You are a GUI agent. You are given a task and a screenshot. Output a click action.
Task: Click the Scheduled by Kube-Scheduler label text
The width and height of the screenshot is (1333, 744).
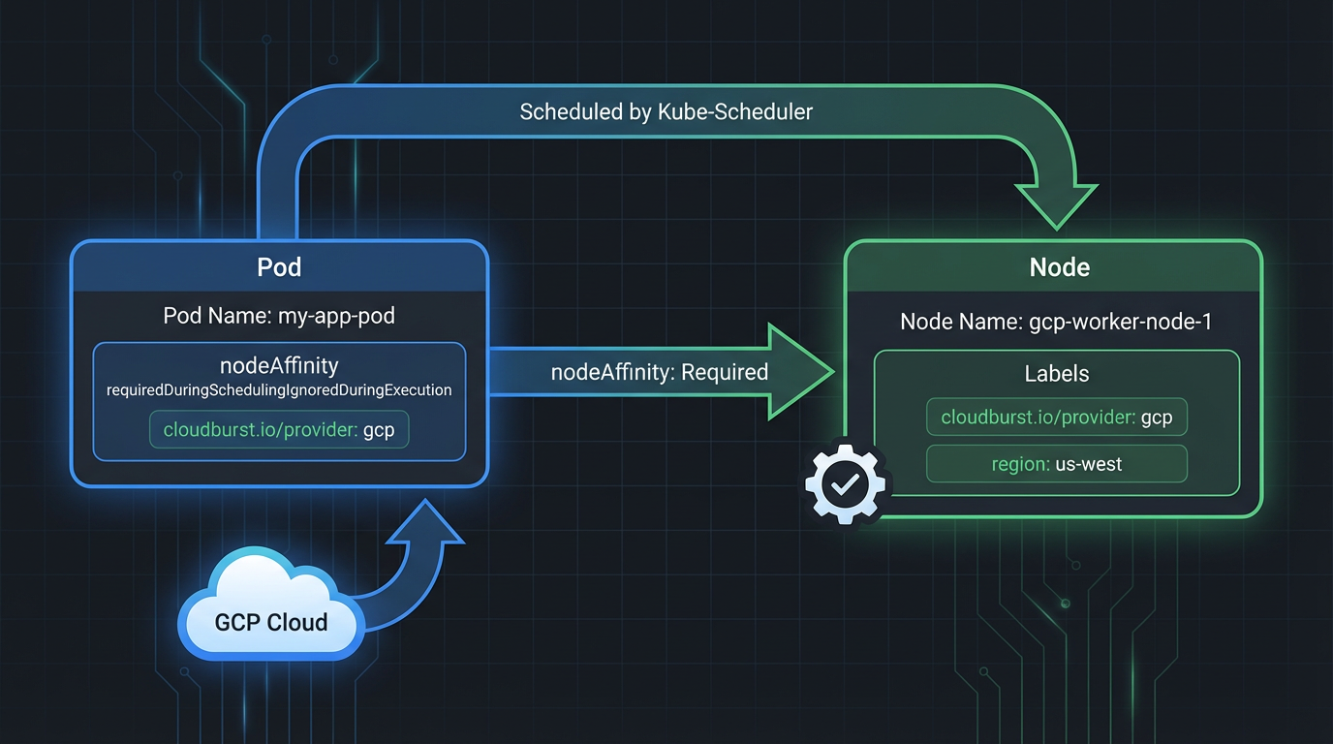tap(666, 111)
